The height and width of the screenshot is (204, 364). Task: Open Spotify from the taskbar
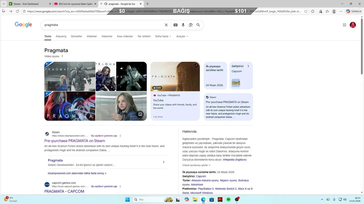click(x=228, y=199)
